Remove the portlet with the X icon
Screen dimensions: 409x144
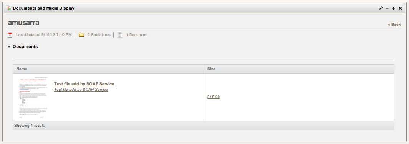pos(401,8)
